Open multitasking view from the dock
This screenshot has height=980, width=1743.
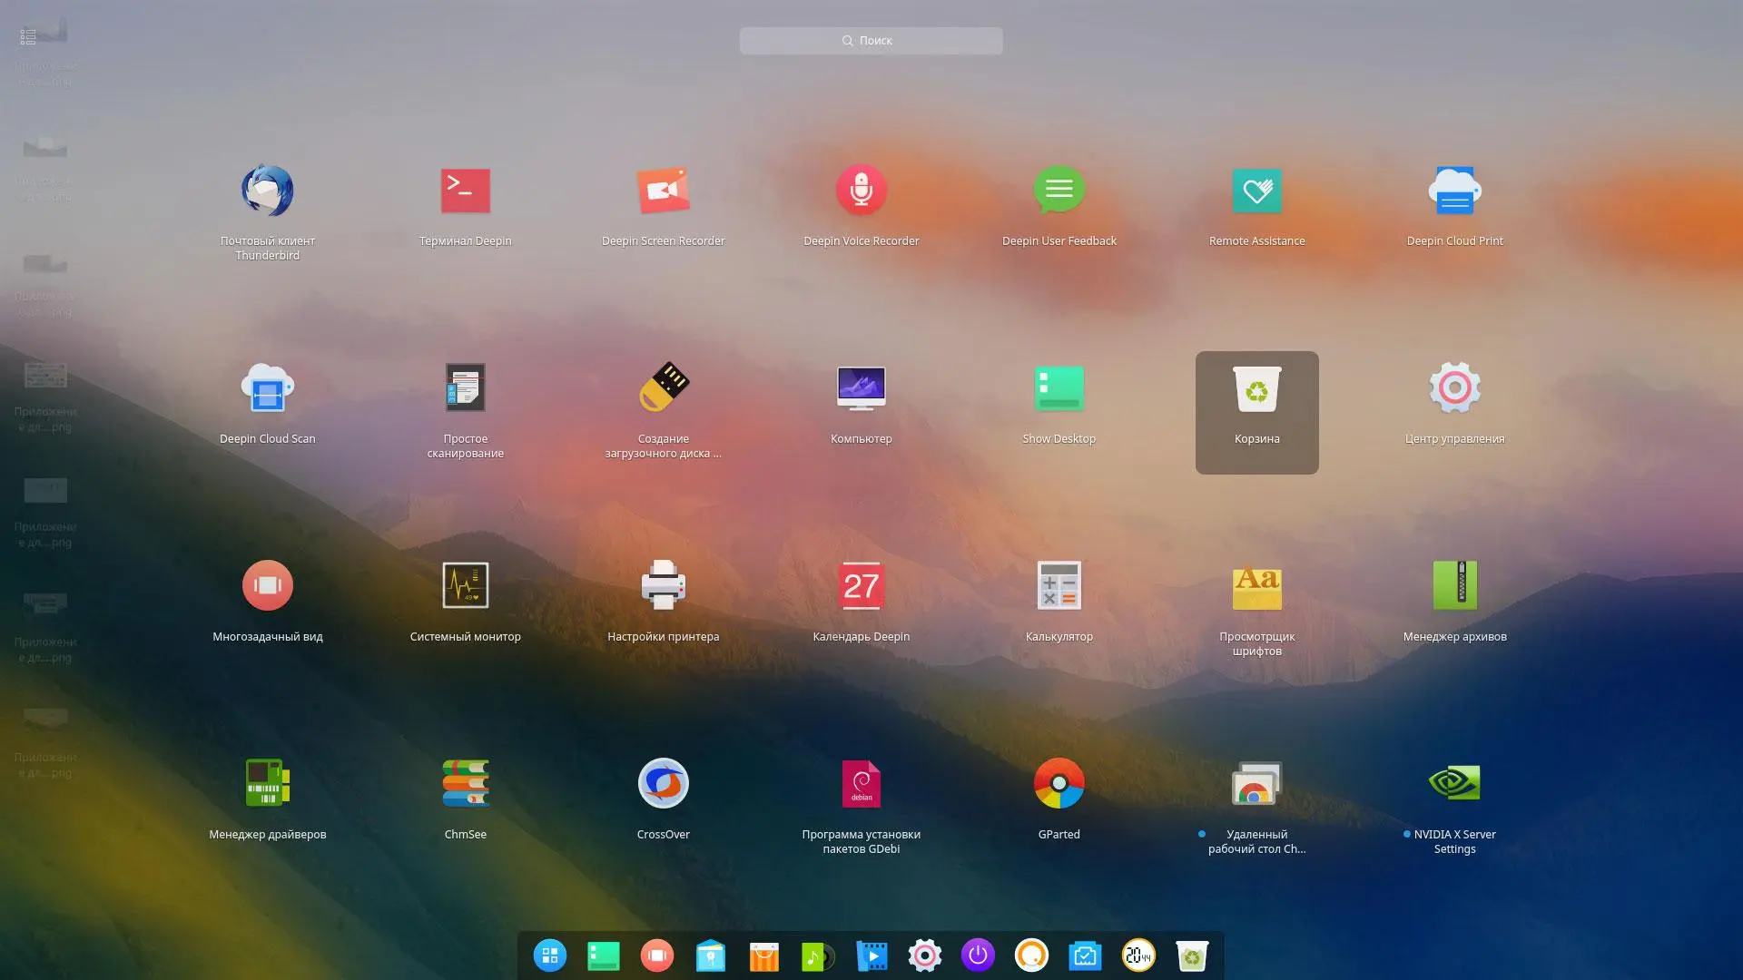click(x=656, y=955)
